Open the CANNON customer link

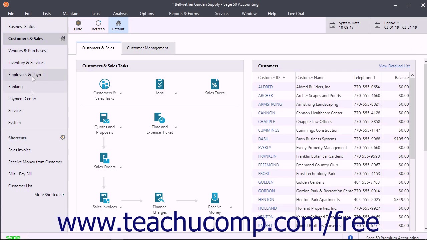tap(267, 113)
